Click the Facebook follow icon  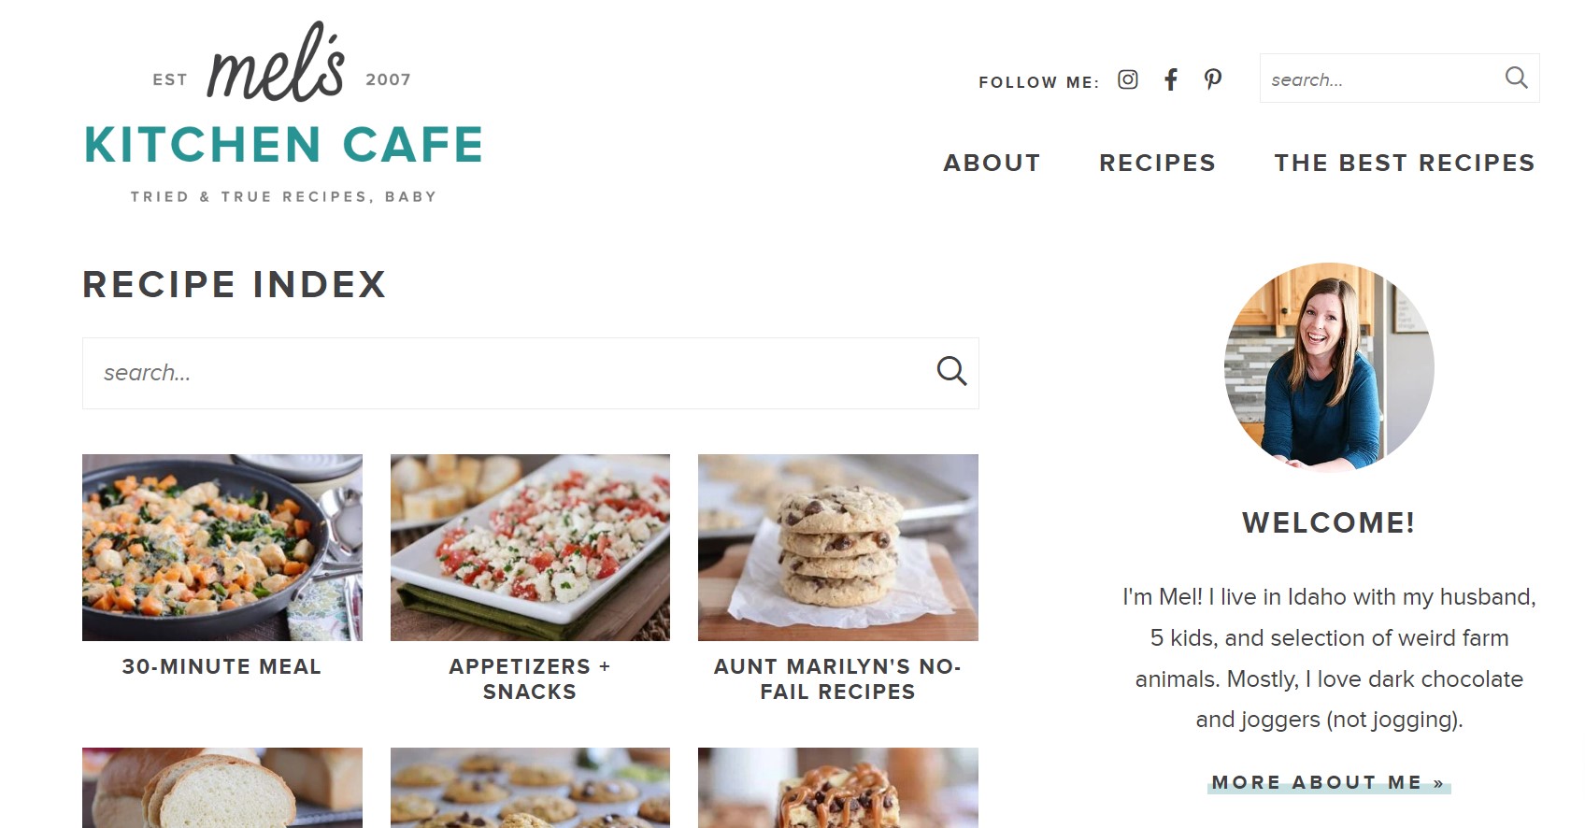pos(1170,79)
